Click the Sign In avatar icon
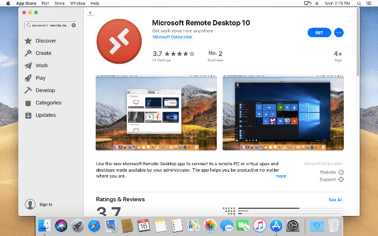This screenshot has width=378, height=236. tap(30, 204)
